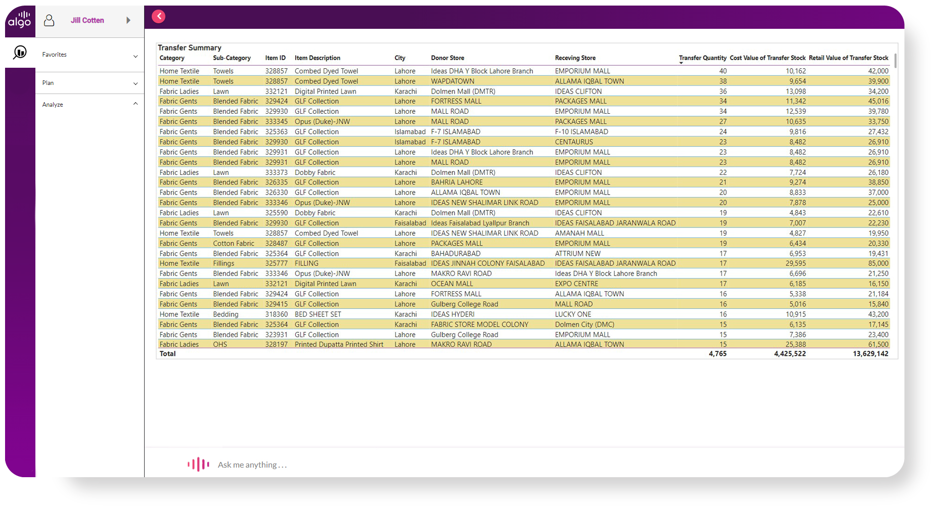The height and width of the screenshot is (506, 936).
Task: Expand the arrow next to Jill Cotten
Action: click(x=128, y=20)
